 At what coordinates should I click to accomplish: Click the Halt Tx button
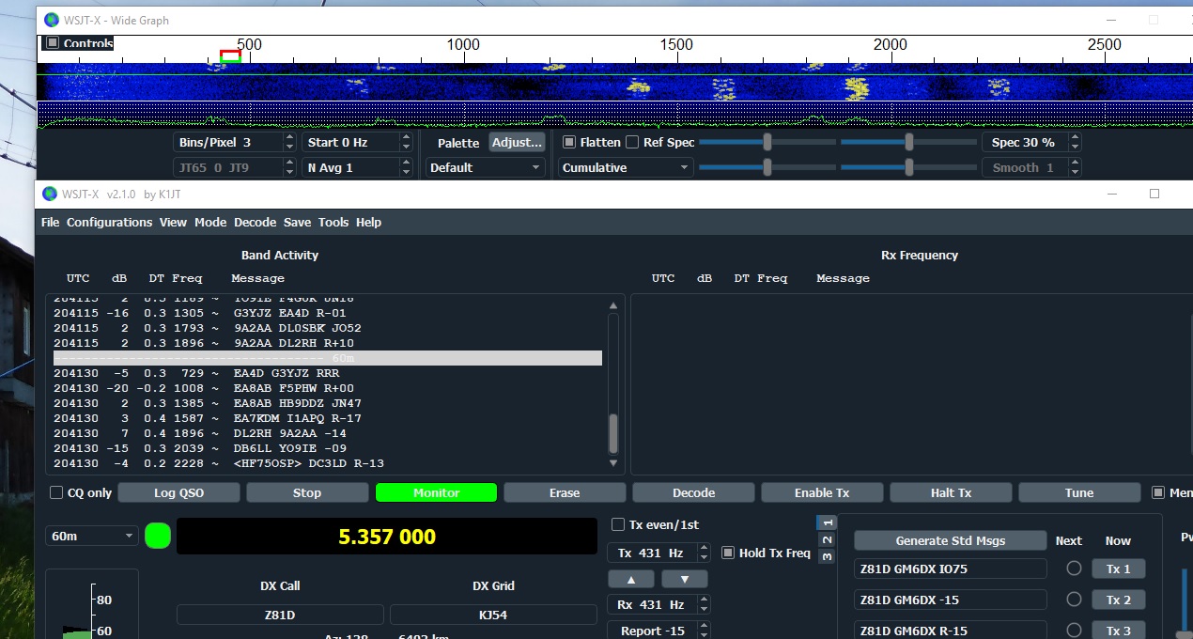pos(951,492)
